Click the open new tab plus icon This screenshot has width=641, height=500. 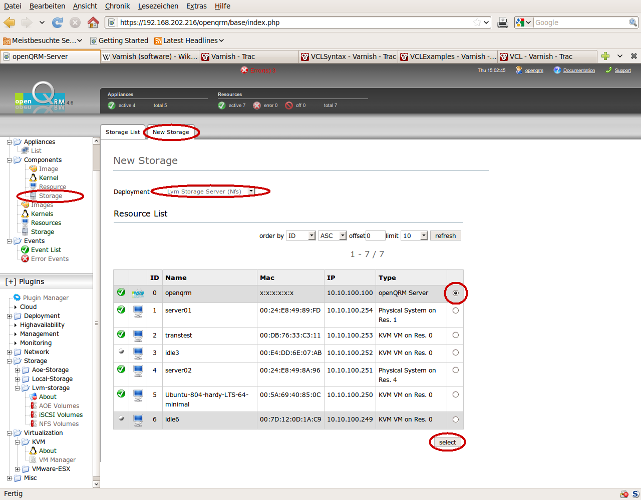605,56
